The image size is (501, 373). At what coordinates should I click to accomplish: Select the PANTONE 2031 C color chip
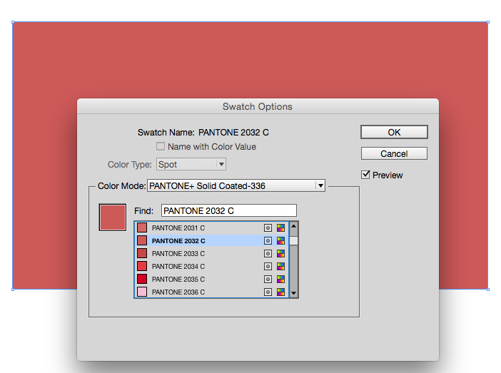click(142, 228)
